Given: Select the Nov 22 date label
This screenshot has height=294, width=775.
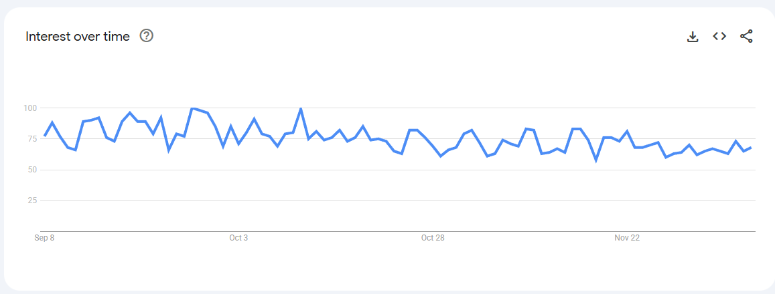Looking at the screenshot, I should click(x=627, y=238).
